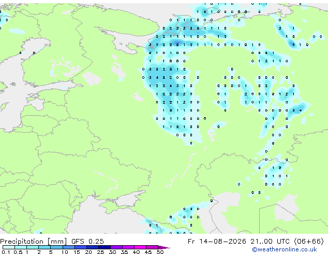Open the weatheronline.co.uk copyright link
Screen dimensions: 328x254
[285, 249]
